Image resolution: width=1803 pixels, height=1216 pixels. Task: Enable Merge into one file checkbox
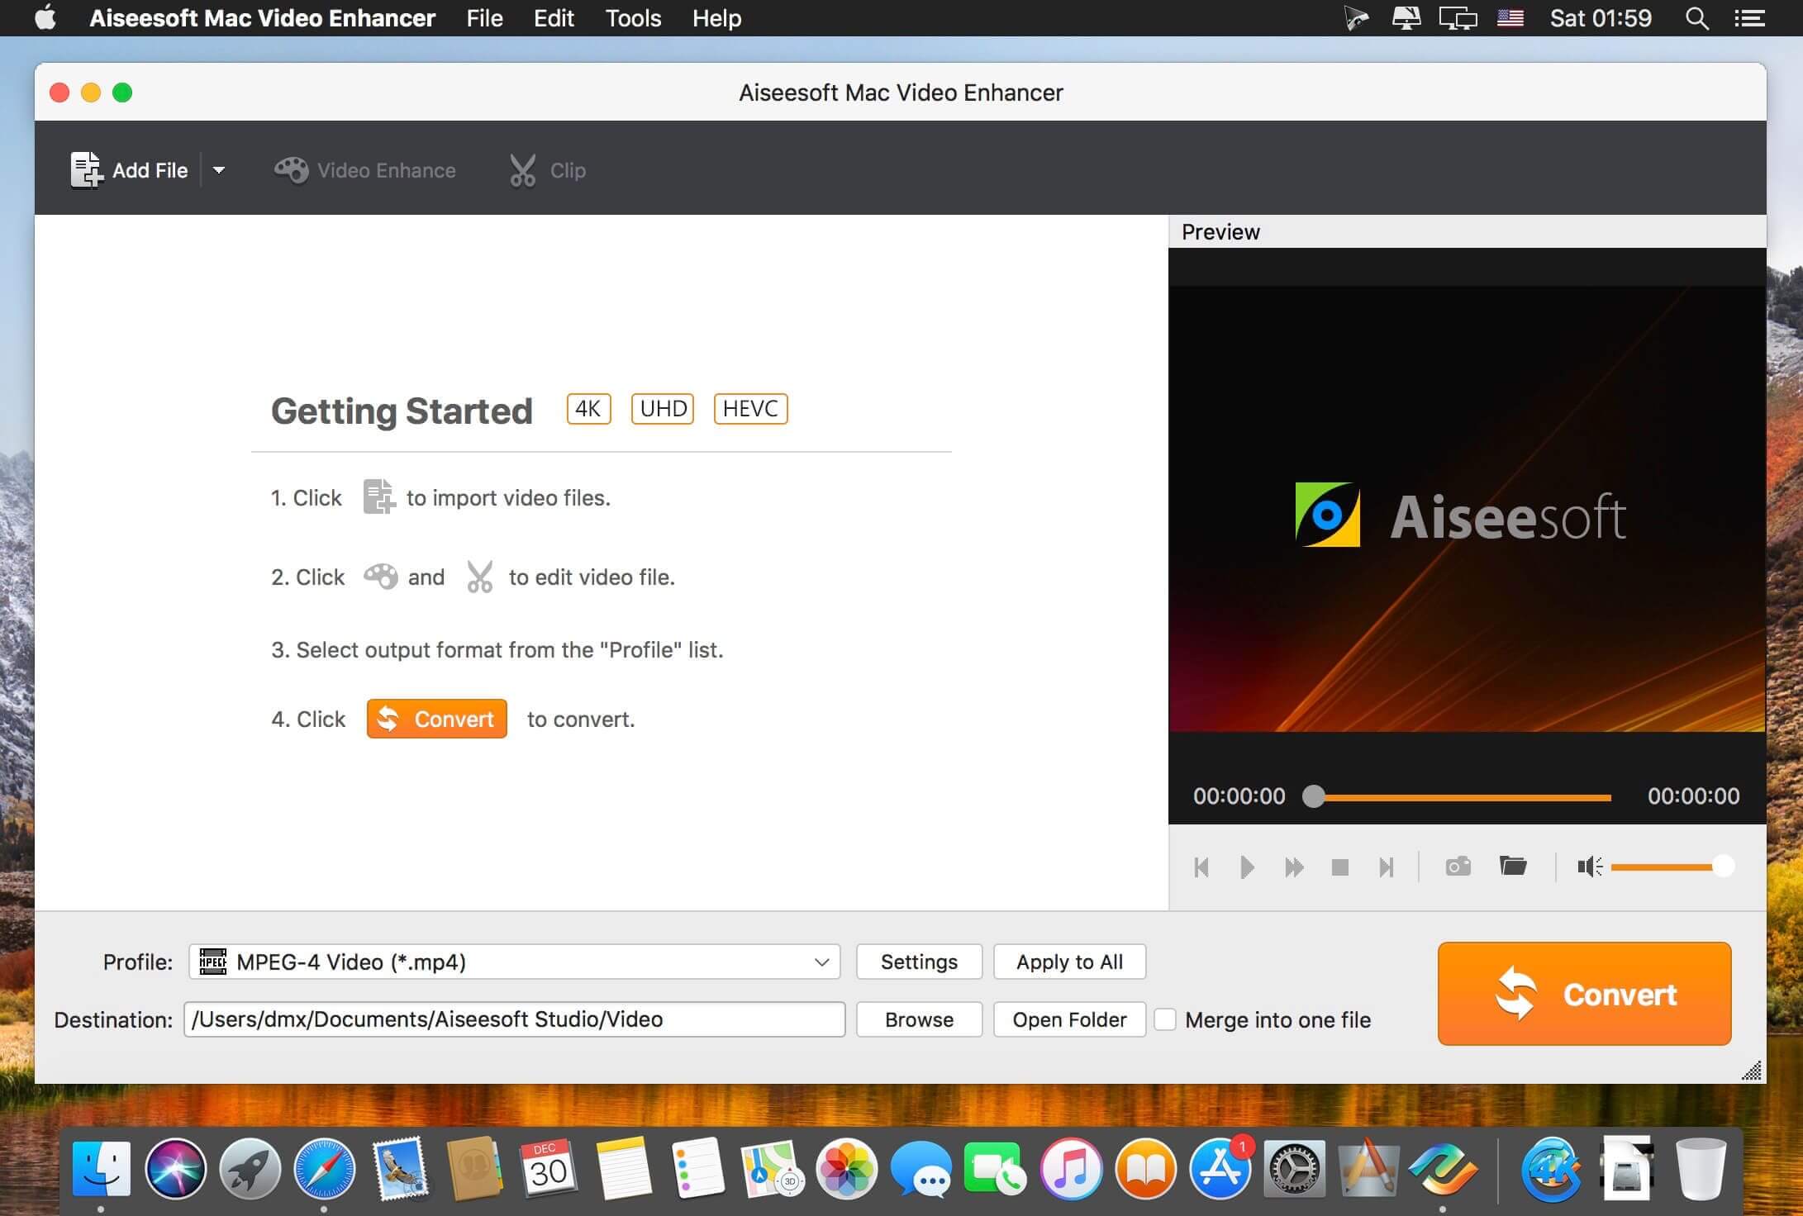click(1165, 1019)
